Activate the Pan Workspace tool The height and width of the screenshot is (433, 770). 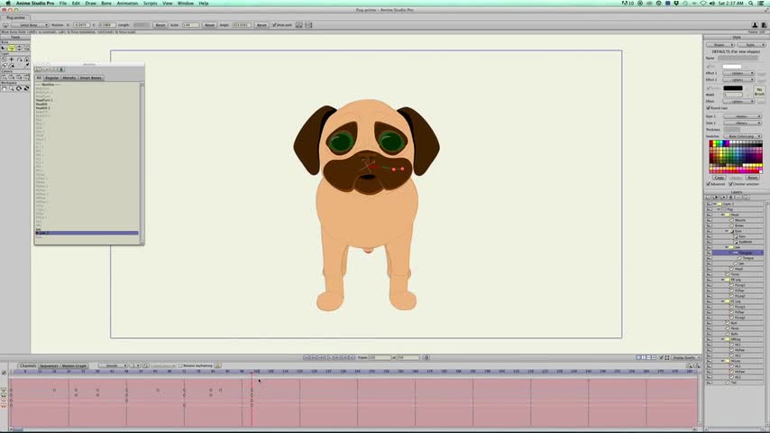[5, 88]
